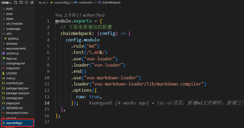Image resolution: width=244 pixels, height=128 pixels.
Task: Collapse the utils folder
Action: point(9,34)
